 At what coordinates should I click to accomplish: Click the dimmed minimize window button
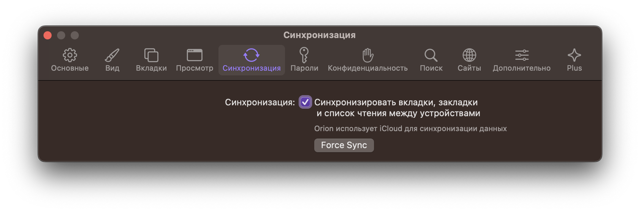coord(61,35)
